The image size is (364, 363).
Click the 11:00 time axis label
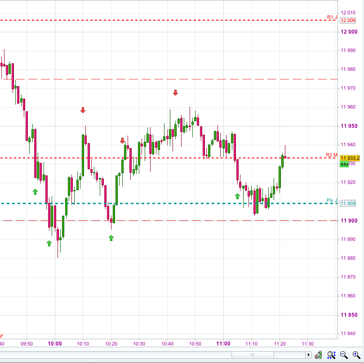[223, 344]
